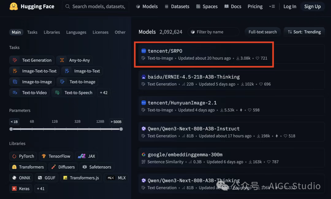Click the left handle of Parameters slider

tap(11, 129)
